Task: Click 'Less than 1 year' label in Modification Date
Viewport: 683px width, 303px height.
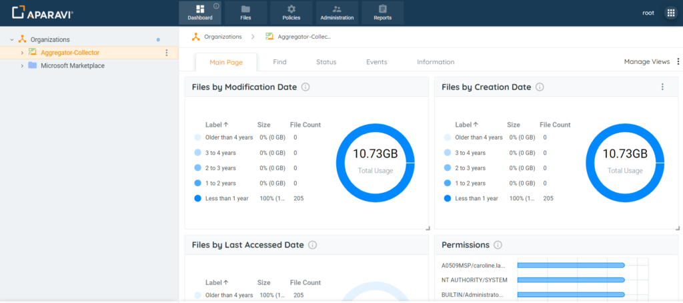Action: pos(227,198)
